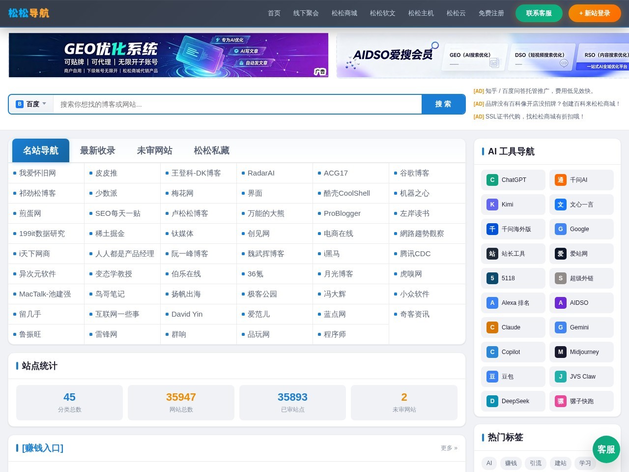This screenshot has height=472, width=629.
Task: Switch to the 名站导航 tab
Action: 41,150
